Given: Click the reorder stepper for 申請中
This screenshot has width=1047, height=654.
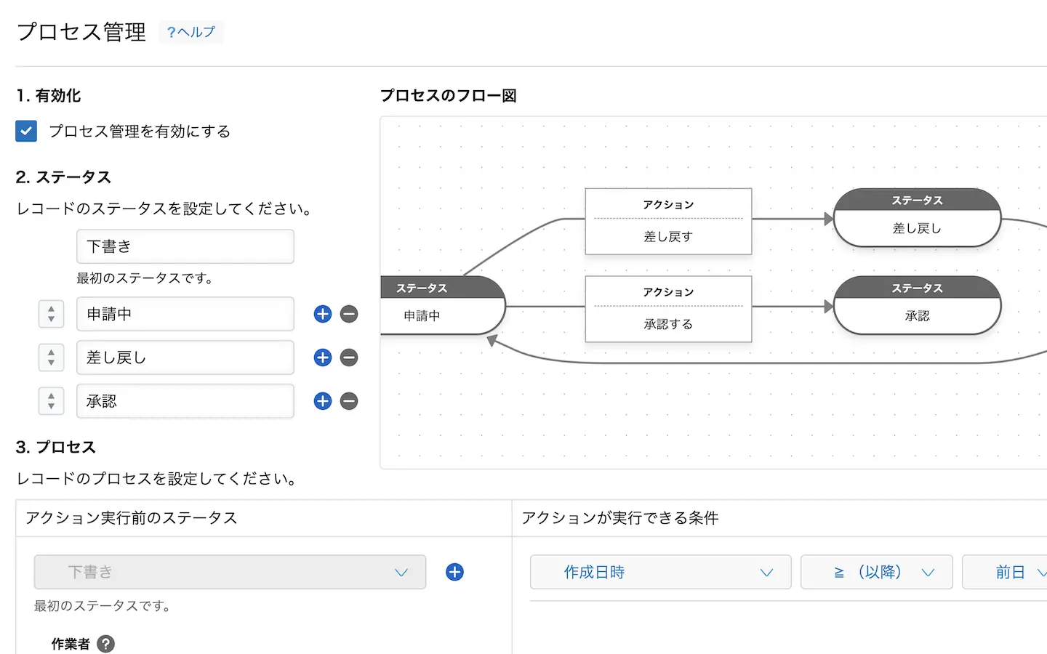Looking at the screenshot, I should (51, 314).
